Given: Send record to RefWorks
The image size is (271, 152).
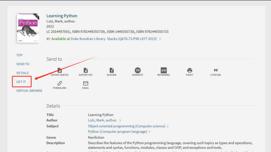Looking at the screenshot, I should tap(163, 70).
